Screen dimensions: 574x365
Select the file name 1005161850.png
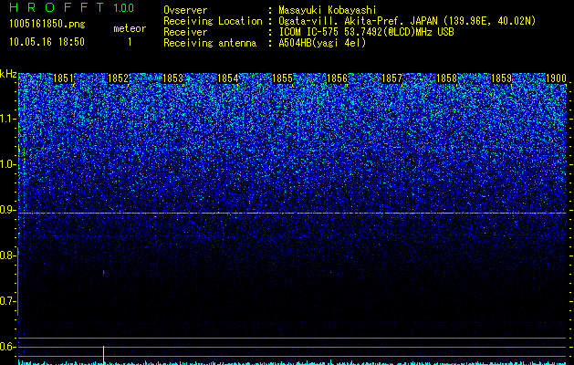pyautogui.click(x=47, y=25)
